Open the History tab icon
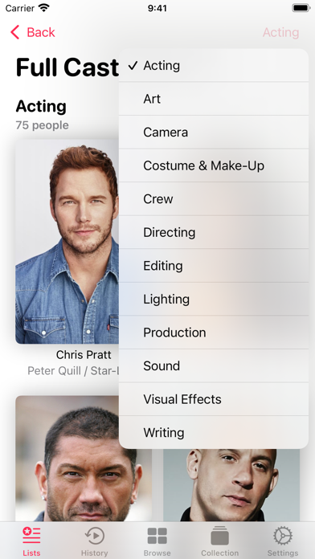 pos(94,536)
